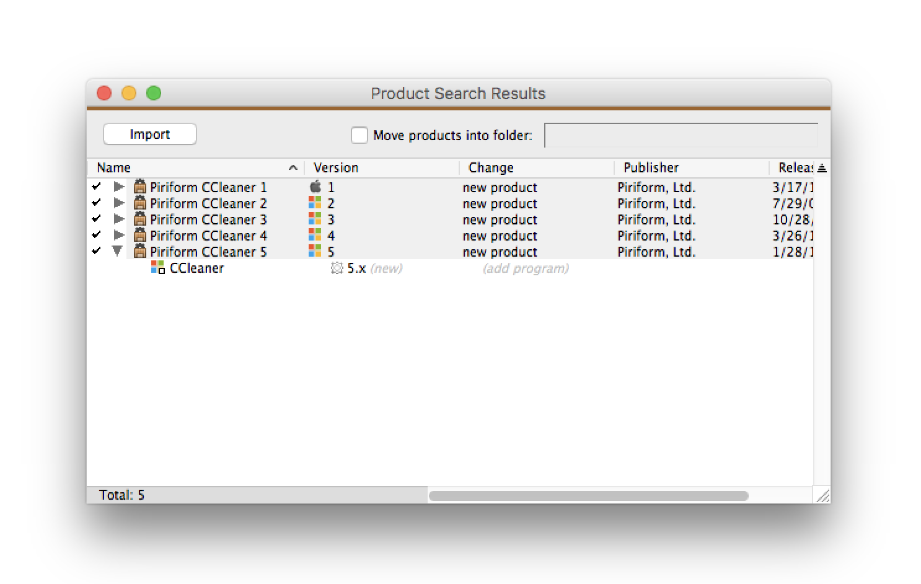921x584 pixels.
Task: Uncheck the Piriform CCleaner 5 checkmark
Action: pos(96,250)
